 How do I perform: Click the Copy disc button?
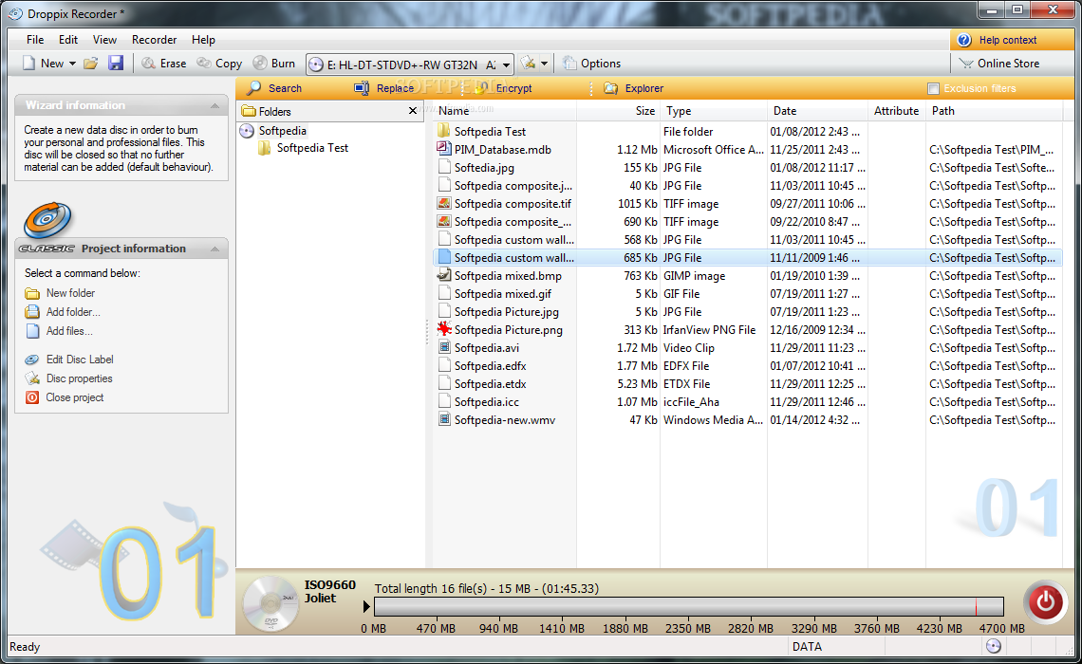219,64
